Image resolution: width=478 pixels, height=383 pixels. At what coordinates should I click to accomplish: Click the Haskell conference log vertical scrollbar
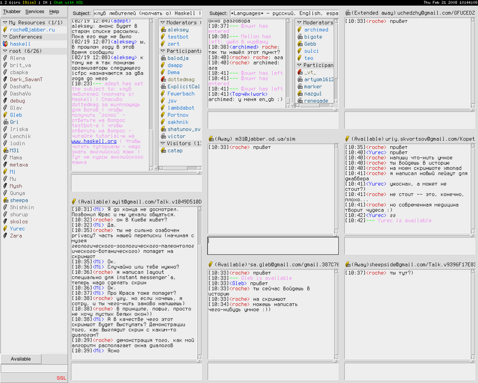[x=151, y=94]
